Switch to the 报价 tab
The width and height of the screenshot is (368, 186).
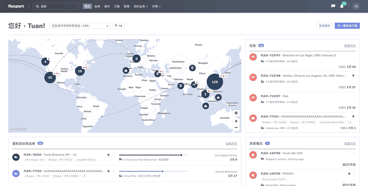[107, 6]
